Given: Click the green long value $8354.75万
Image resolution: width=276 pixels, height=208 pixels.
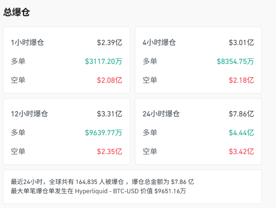Looking at the screenshot, I should tap(235, 61).
